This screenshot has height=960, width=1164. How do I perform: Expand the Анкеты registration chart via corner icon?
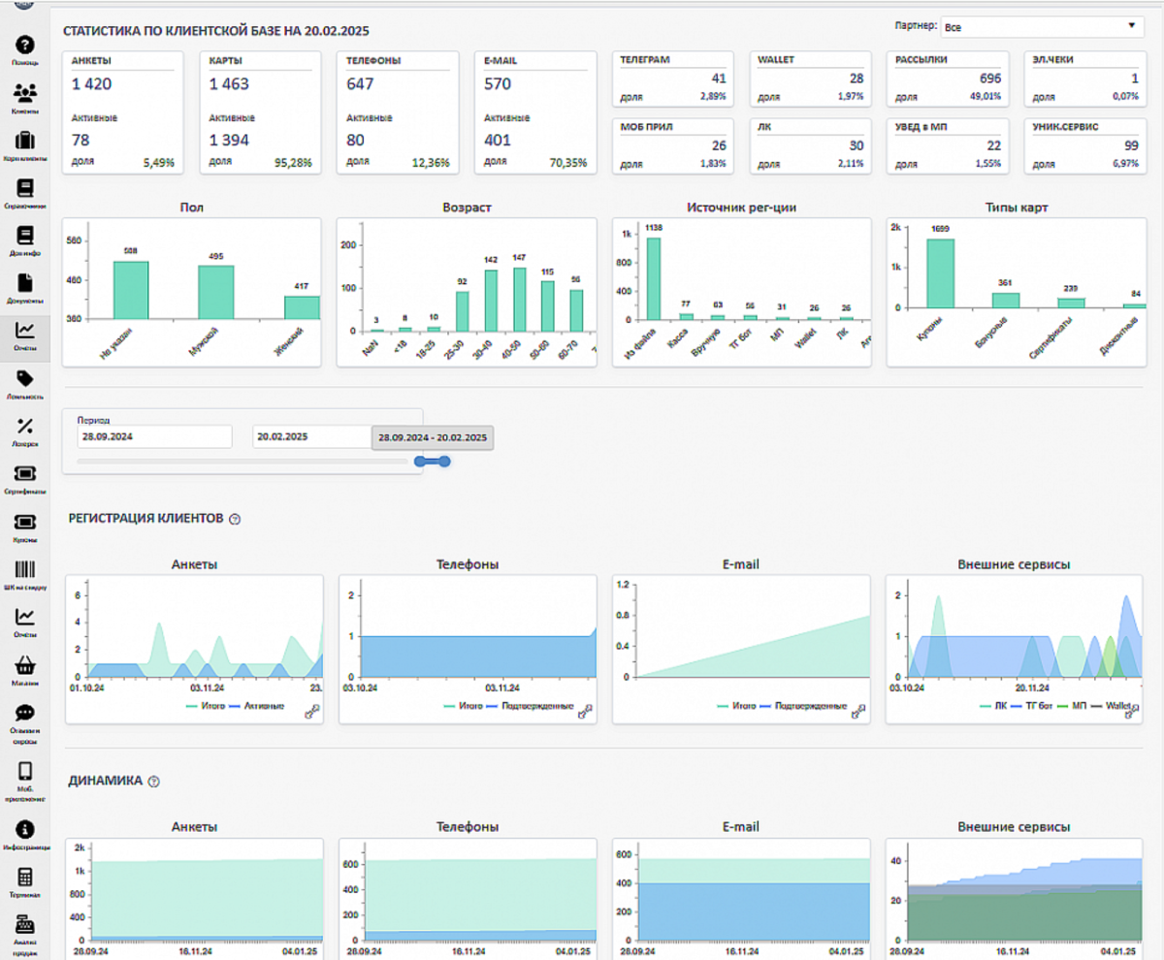click(x=312, y=712)
